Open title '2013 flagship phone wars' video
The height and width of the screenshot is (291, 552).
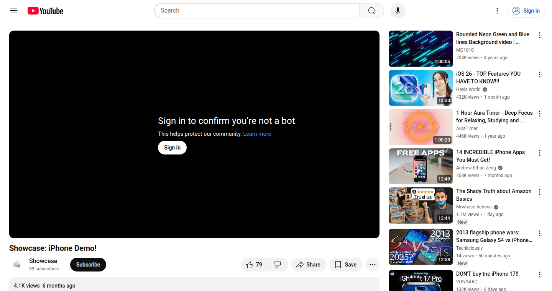[x=494, y=236]
